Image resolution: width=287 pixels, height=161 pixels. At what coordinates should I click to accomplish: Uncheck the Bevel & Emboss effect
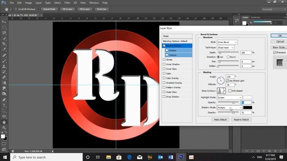point(164,46)
